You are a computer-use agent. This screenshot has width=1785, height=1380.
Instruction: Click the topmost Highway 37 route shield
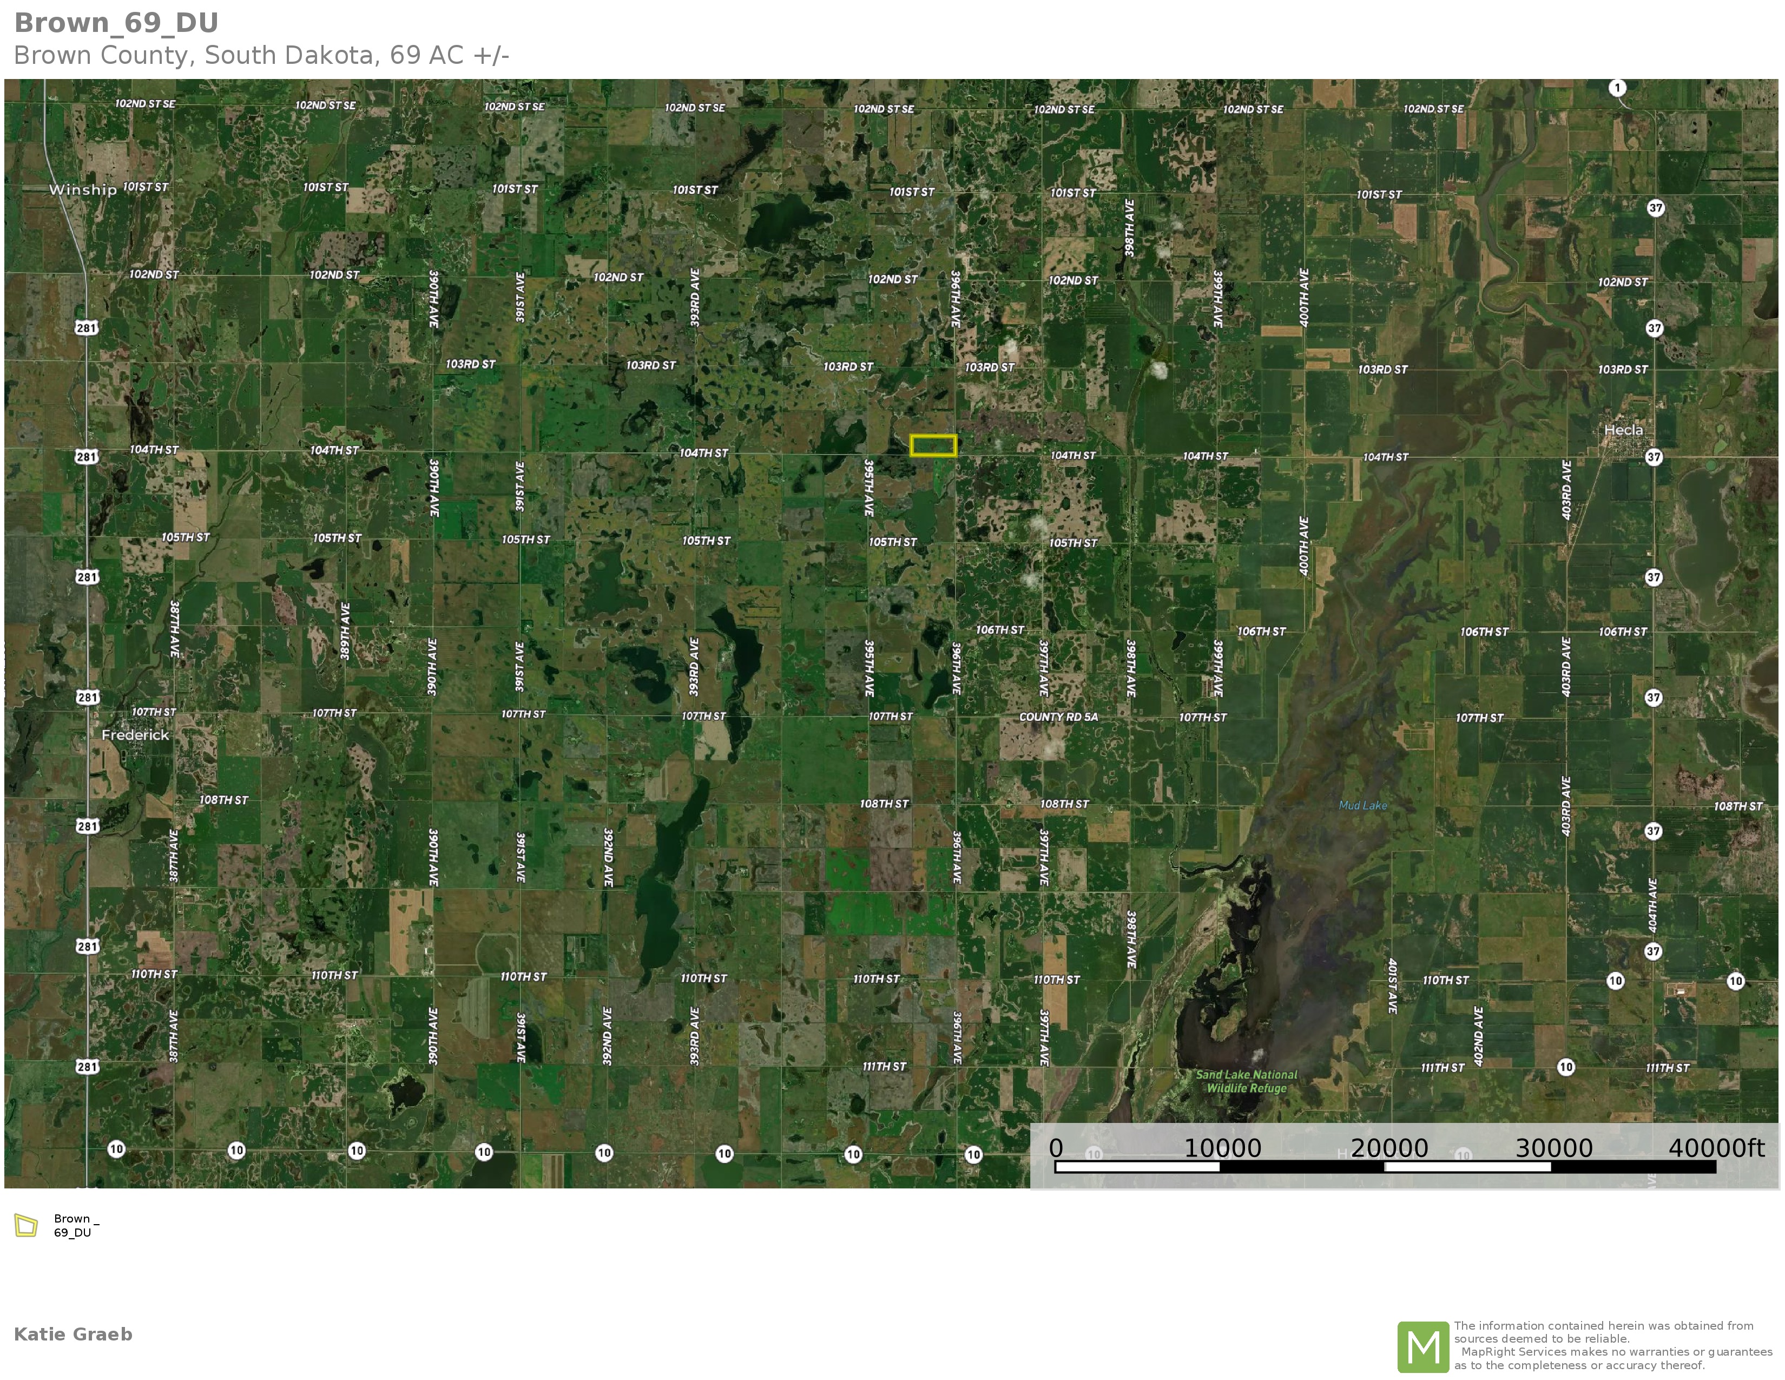click(1655, 208)
